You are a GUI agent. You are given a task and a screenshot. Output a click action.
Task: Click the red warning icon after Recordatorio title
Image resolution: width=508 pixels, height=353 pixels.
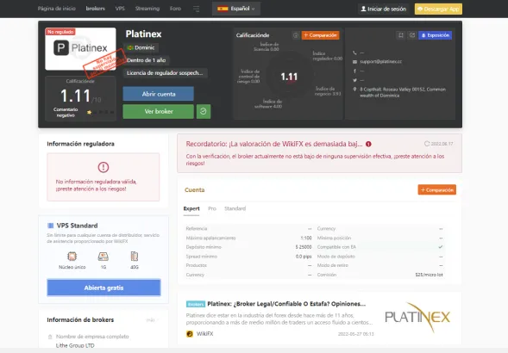point(368,145)
